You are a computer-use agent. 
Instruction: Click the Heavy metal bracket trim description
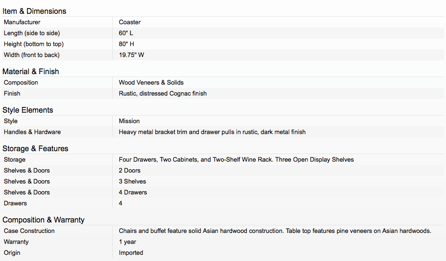(212, 132)
